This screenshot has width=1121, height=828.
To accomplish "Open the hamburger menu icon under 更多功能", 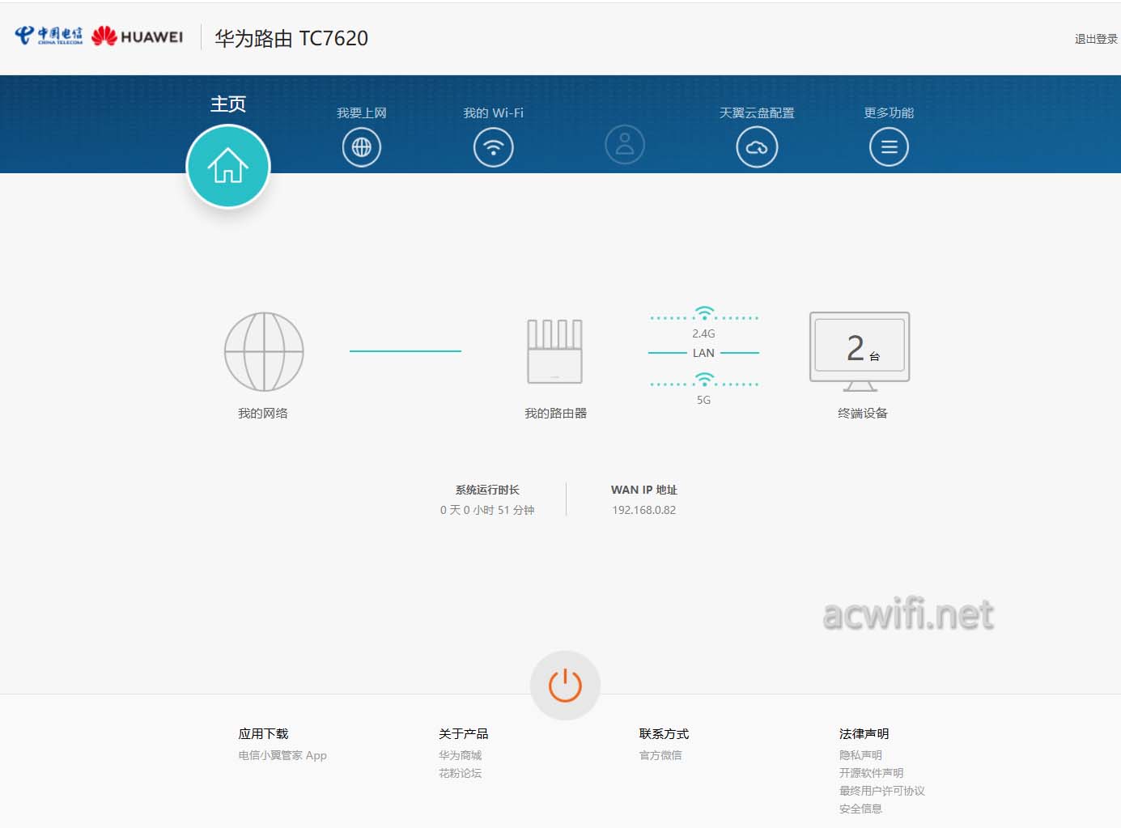I will (889, 147).
